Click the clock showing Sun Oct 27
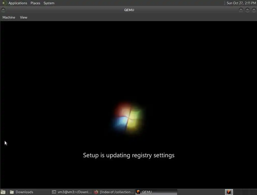The image size is (257, 195). coord(241,3)
